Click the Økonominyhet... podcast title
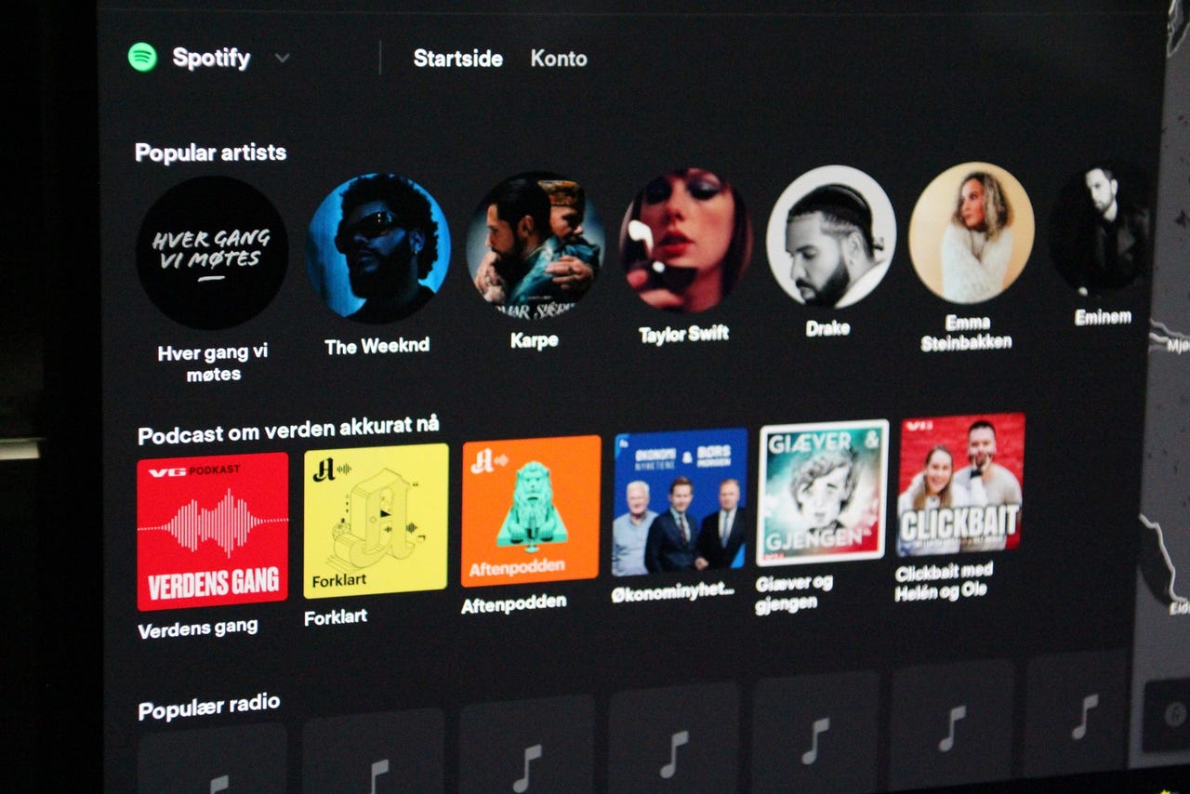 click(x=673, y=591)
